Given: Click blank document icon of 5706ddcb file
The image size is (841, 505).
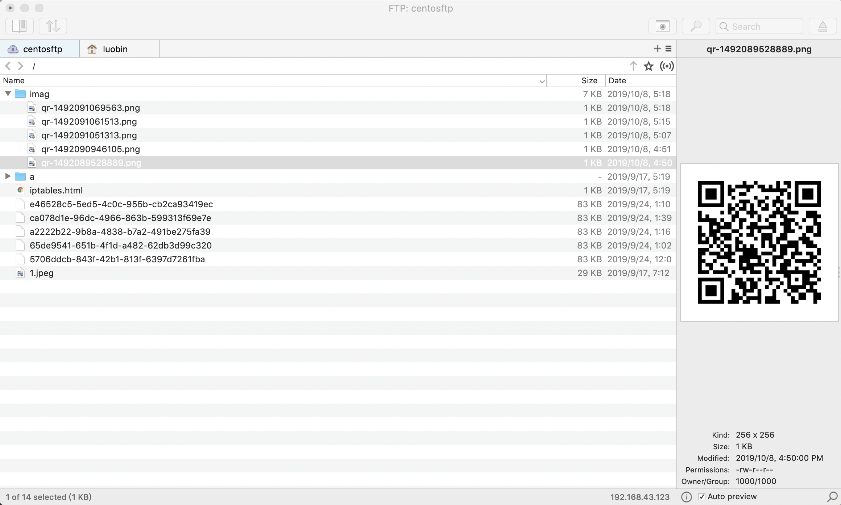Looking at the screenshot, I should (x=20, y=259).
